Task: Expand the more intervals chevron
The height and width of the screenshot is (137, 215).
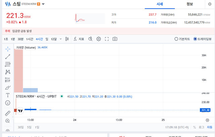Action: 60,39
